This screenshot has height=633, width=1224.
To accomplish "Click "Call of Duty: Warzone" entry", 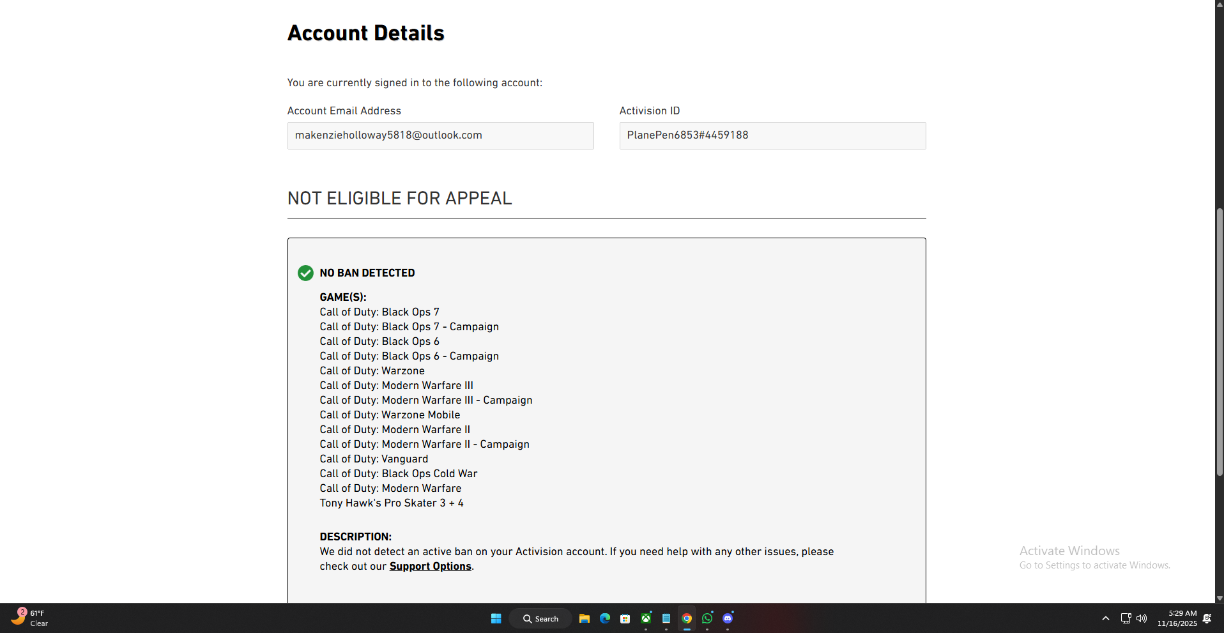I will pos(372,370).
